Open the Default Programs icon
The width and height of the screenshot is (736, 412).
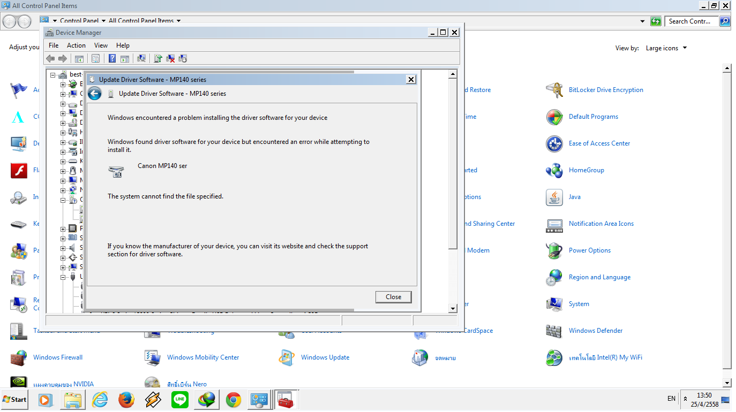coord(554,117)
